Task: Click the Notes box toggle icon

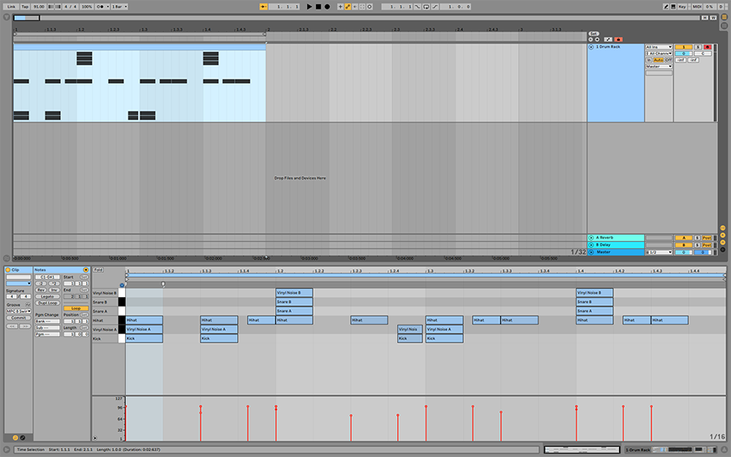Action: (x=86, y=269)
